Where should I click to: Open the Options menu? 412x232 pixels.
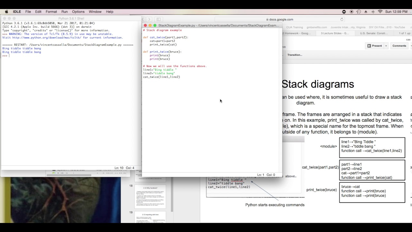pos(78,12)
